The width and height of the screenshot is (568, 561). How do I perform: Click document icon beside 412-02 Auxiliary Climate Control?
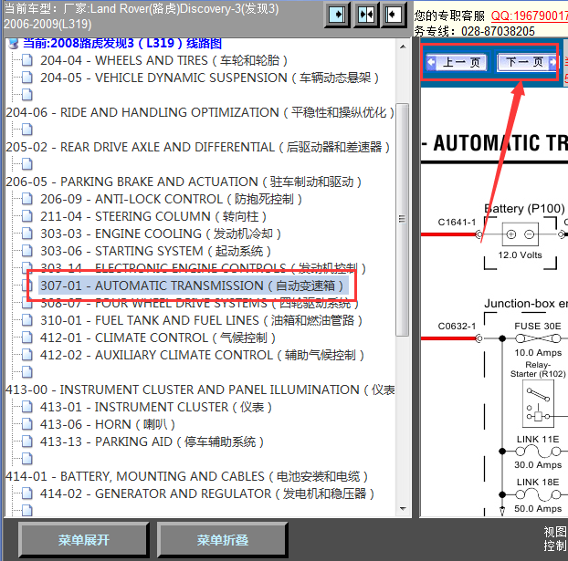(x=27, y=354)
